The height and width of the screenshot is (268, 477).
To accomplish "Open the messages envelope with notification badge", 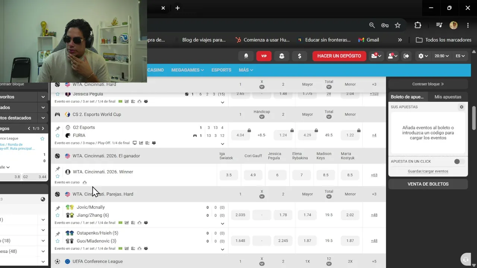I will pyautogui.click(x=376, y=56).
